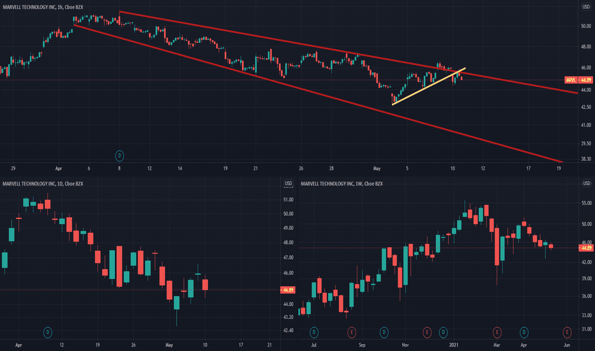
Task: Click the 29 date label on 1h time axis
Action: [x=13, y=168]
